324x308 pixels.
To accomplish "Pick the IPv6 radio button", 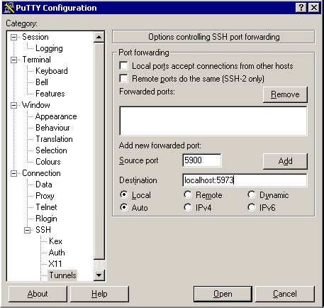I will 252,207.
